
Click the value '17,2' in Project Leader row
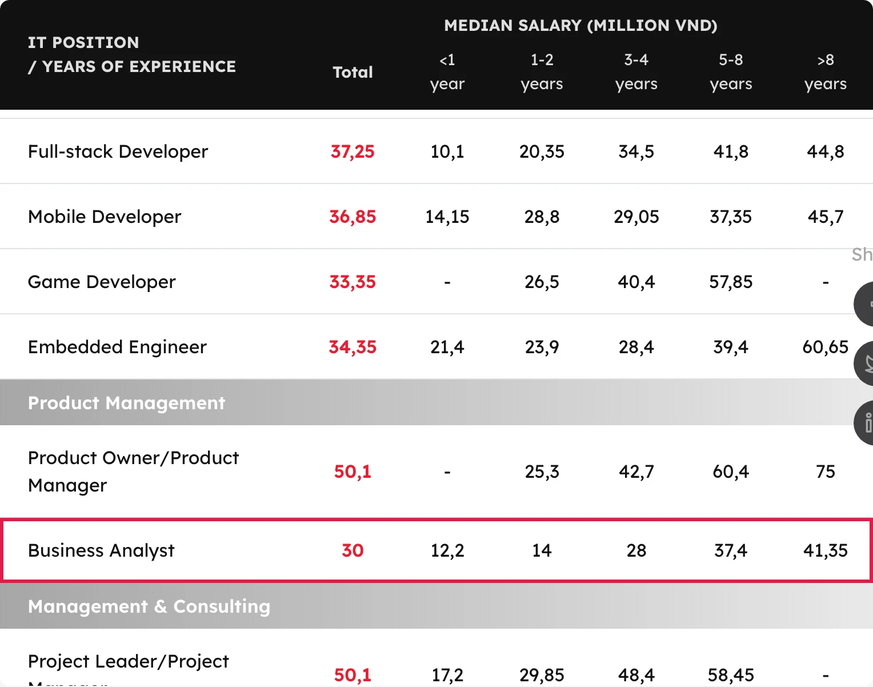(447, 675)
